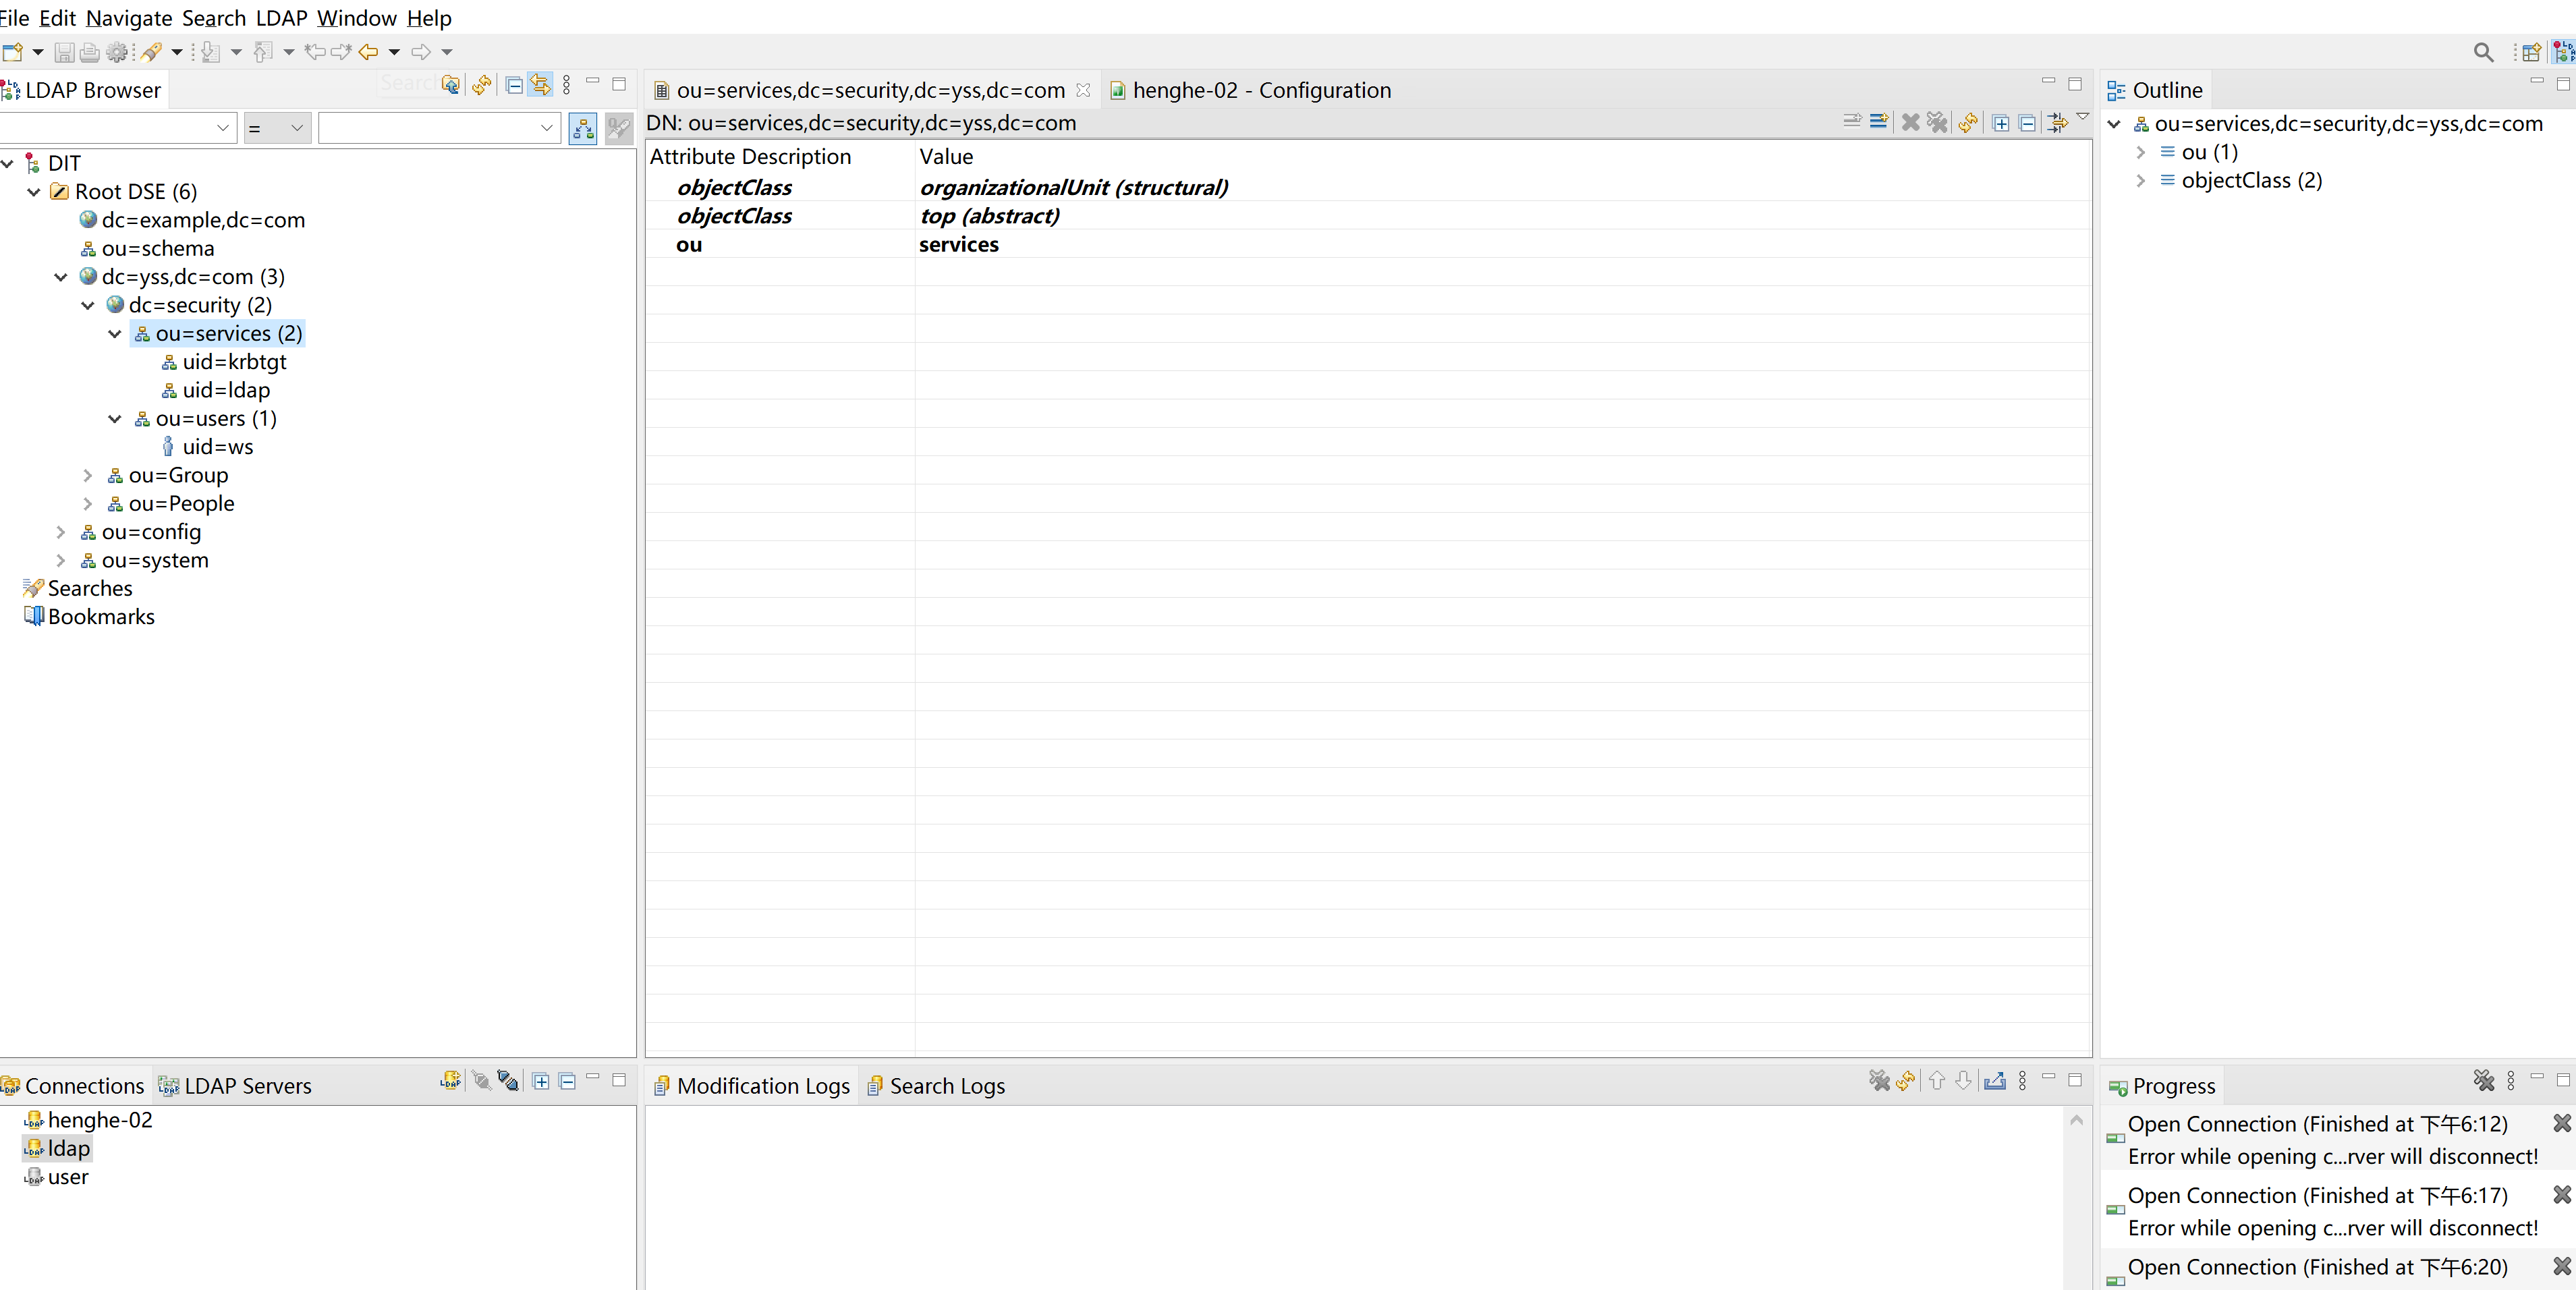The image size is (2576, 1290).
Task: Toggle Link with Editor in LDAP Browser
Action: point(540,85)
